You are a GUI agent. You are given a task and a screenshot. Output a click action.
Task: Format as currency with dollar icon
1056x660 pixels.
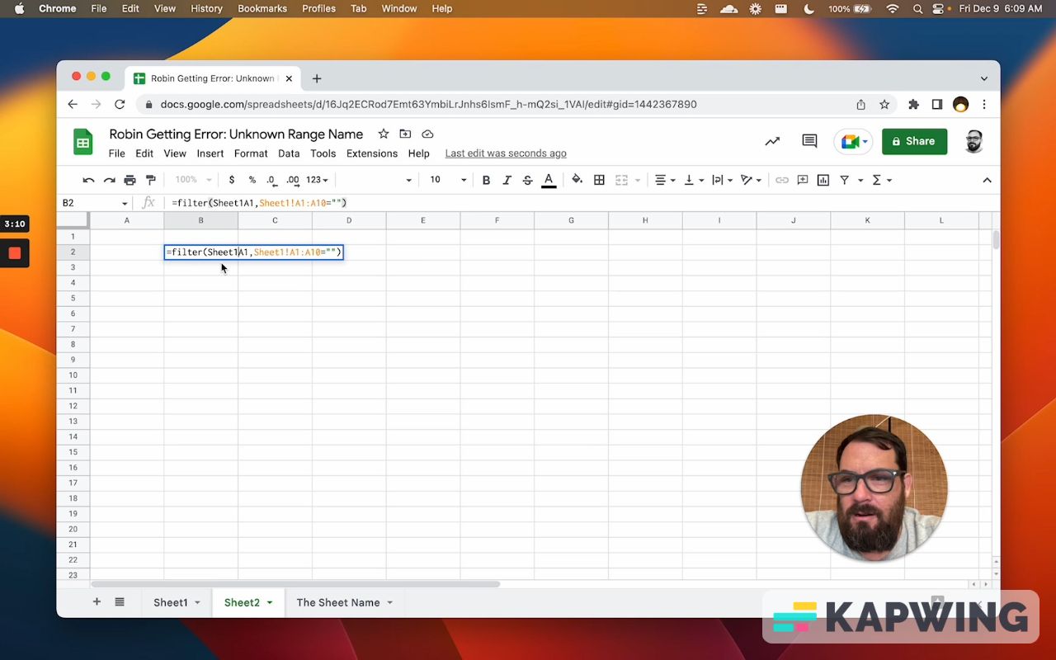click(x=232, y=180)
